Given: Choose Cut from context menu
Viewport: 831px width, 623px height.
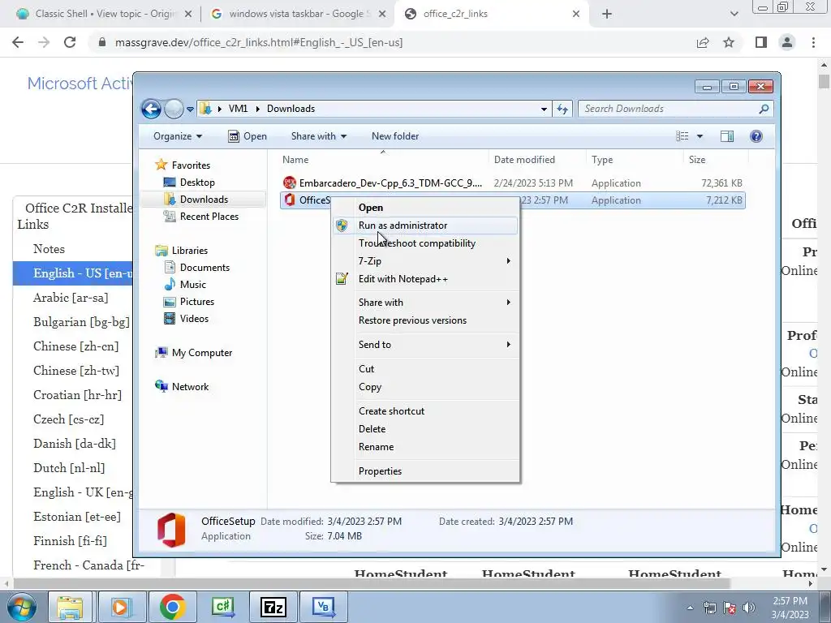Looking at the screenshot, I should click(425, 369).
